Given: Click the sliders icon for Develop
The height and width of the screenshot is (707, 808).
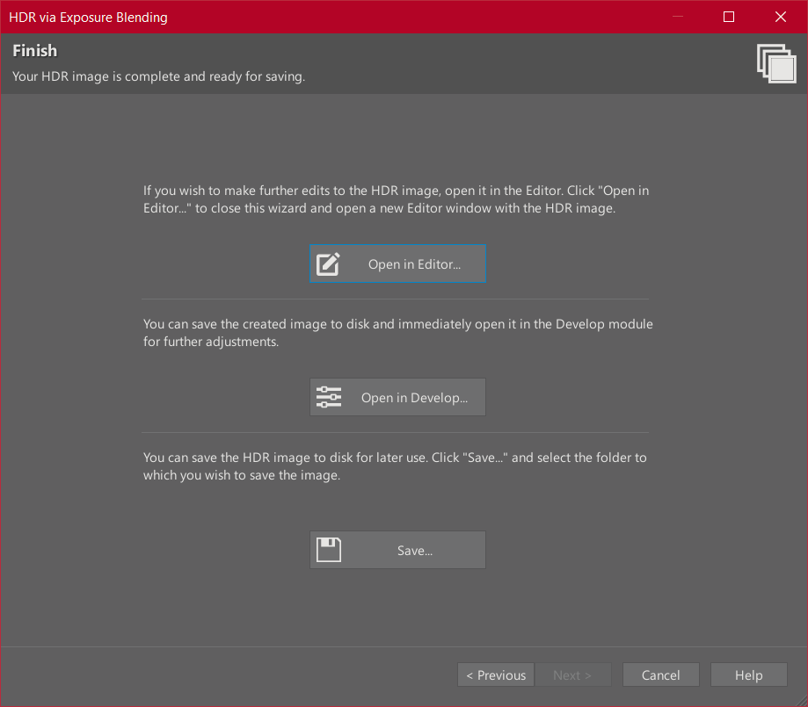Looking at the screenshot, I should (x=328, y=398).
